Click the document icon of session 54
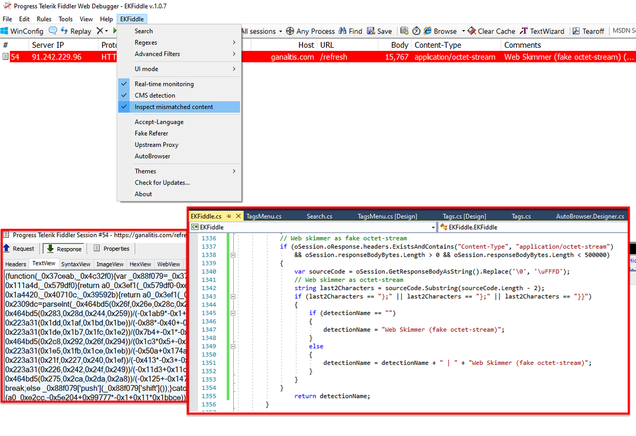This screenshot has height=436, width=636. coord(5,57)
